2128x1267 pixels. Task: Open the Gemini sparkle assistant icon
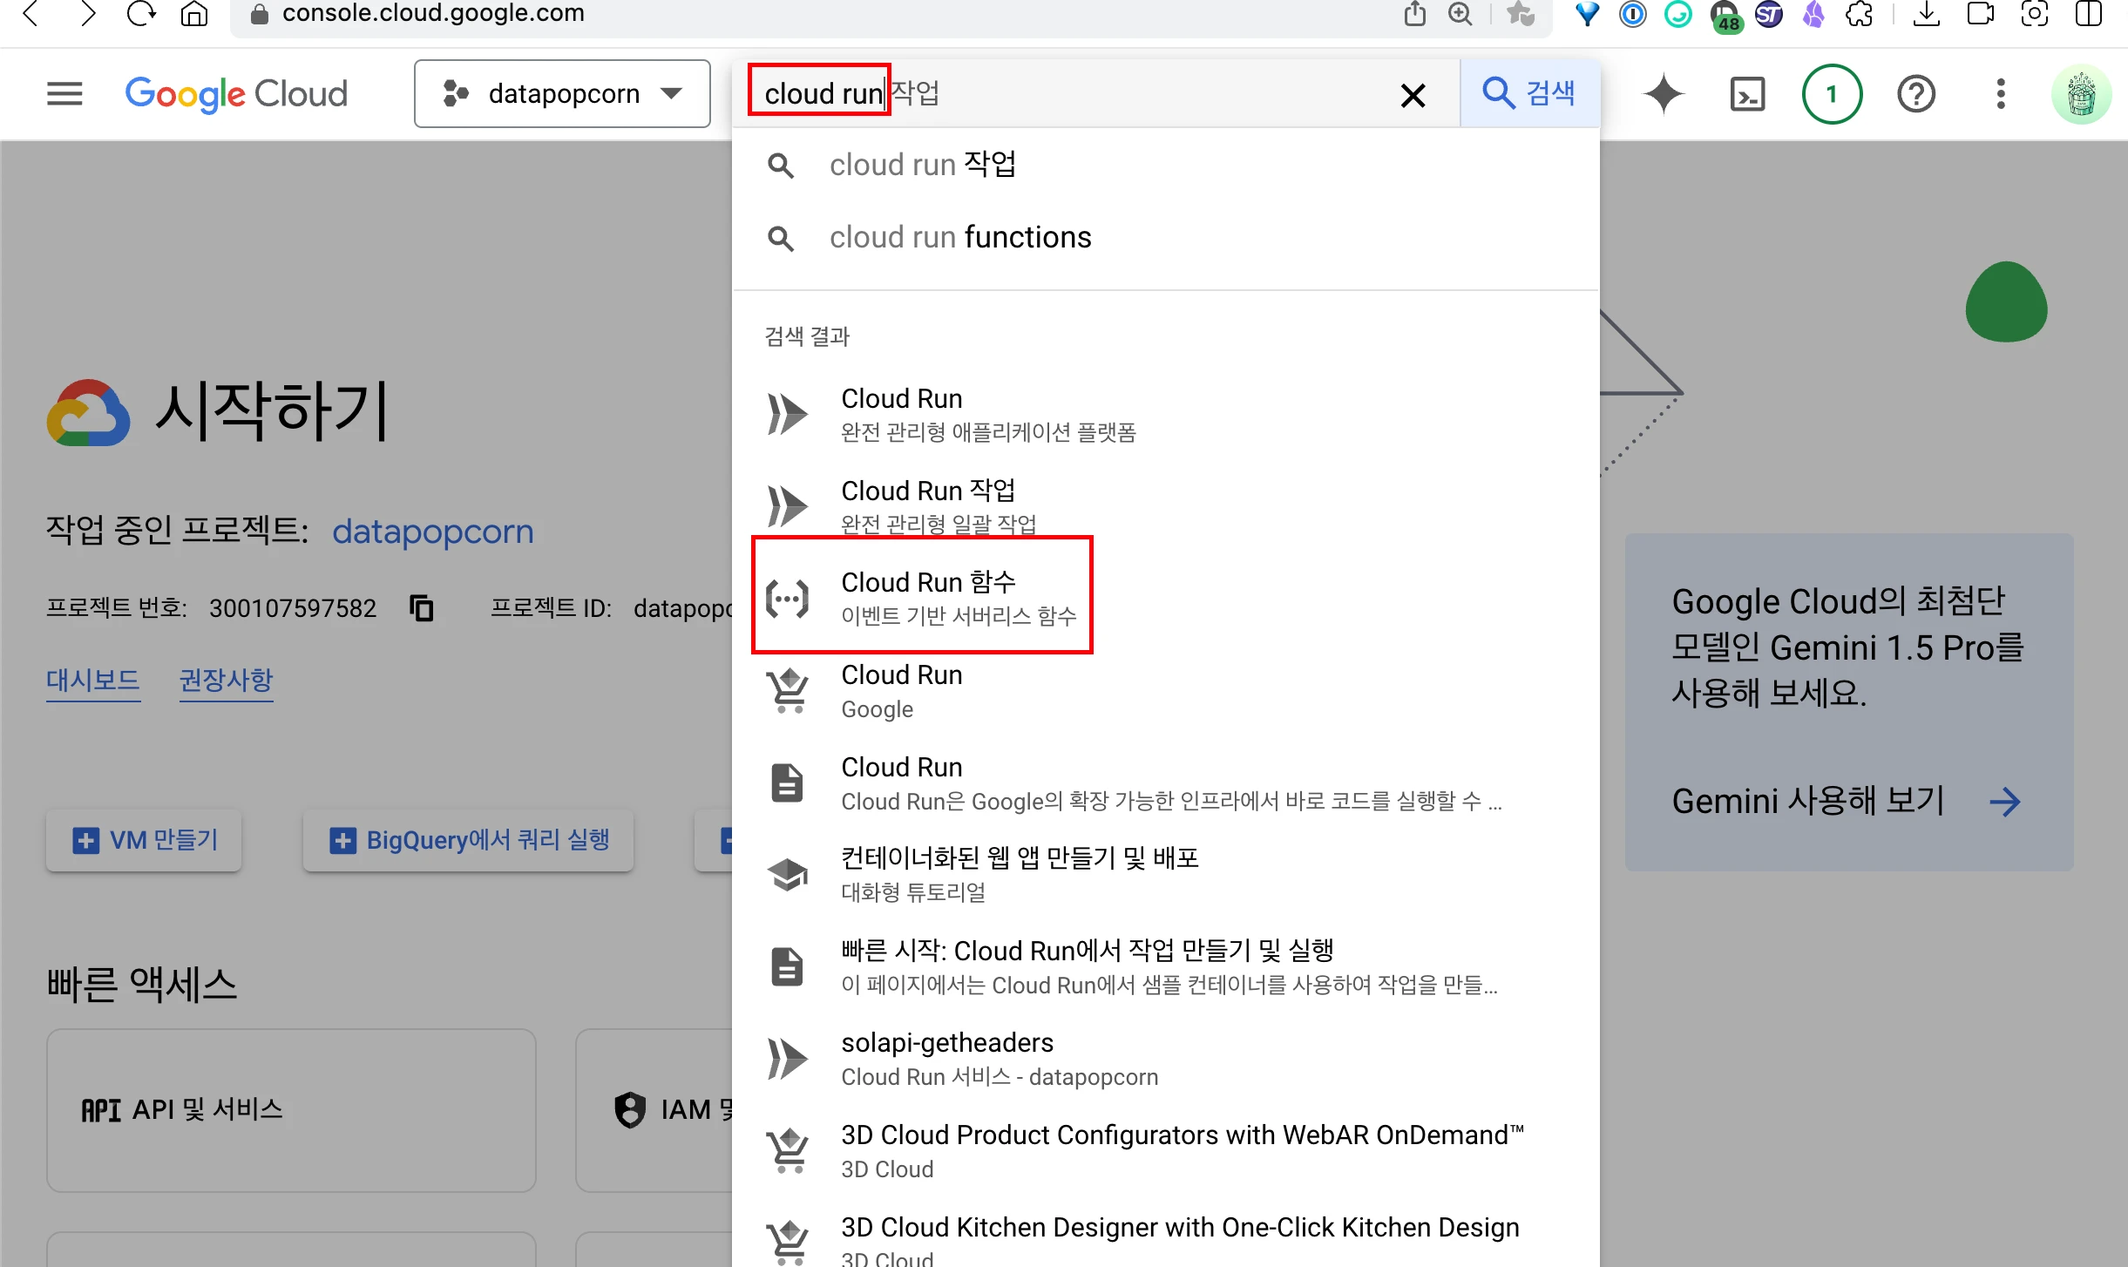(1664, 94)
